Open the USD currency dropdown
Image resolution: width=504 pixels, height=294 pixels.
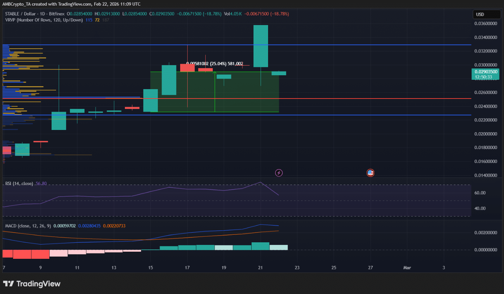[x=486, y=14]
